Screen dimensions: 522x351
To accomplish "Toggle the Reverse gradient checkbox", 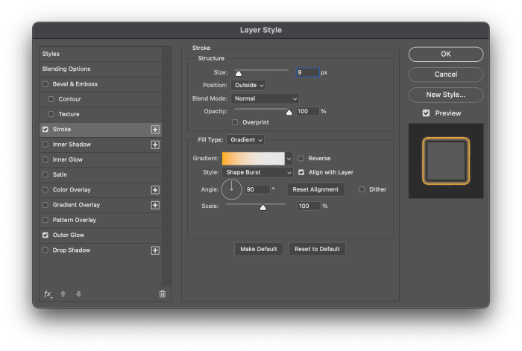I will pos(301,158).
